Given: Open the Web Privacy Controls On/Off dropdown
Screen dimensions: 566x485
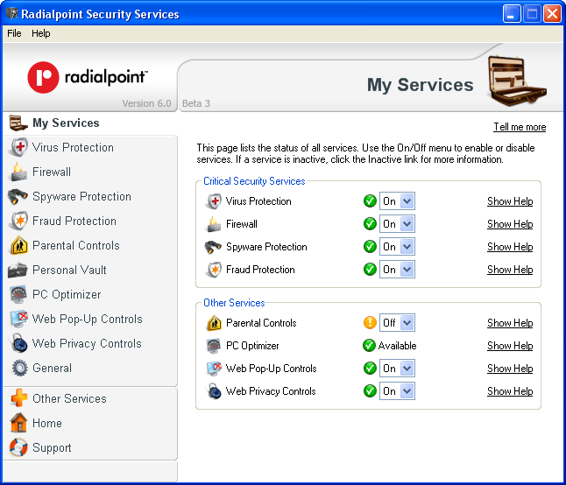Looking at the screenshot, I should 397,390.
